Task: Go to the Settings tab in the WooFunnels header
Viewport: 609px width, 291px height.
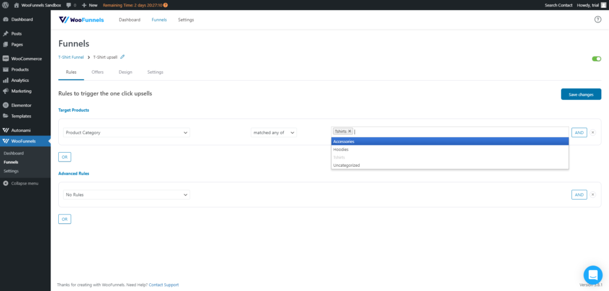Action: [186, 20]
